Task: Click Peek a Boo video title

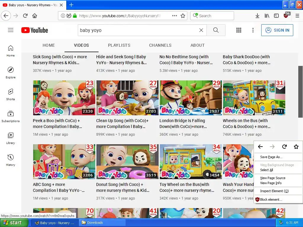Action: [x=57, y=124]
